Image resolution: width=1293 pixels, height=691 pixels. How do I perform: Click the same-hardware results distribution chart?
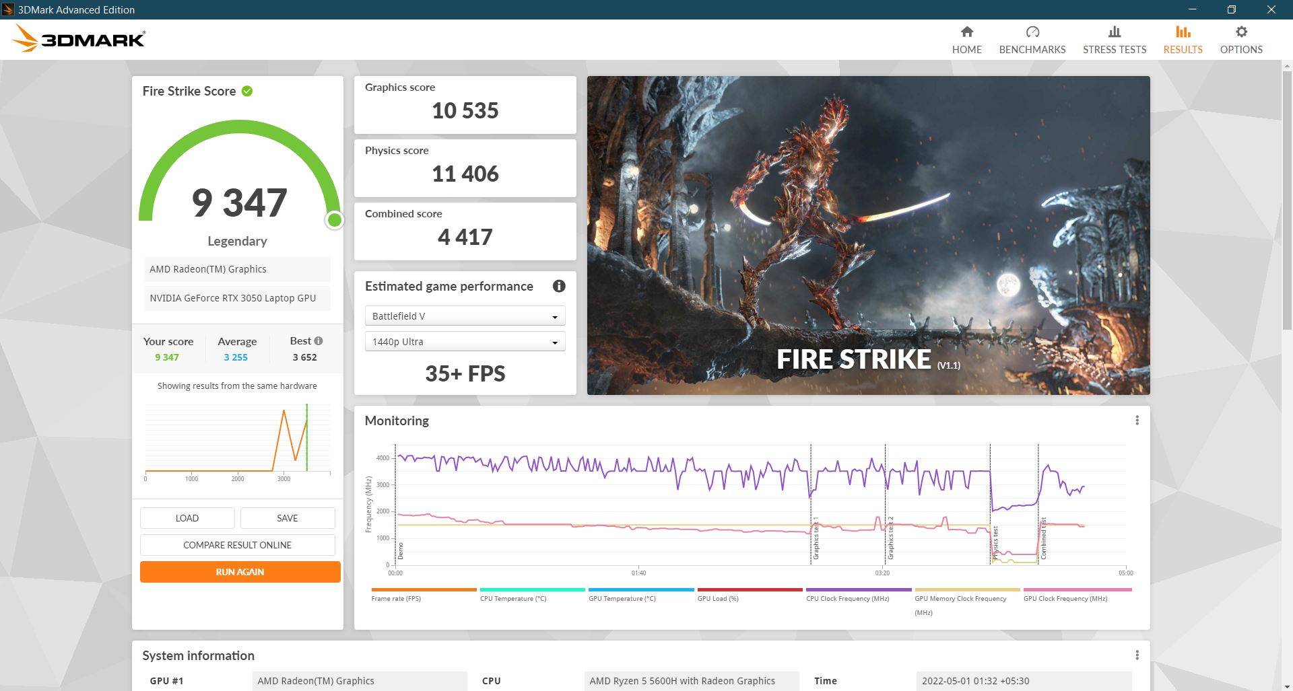[x=237, y=441]
